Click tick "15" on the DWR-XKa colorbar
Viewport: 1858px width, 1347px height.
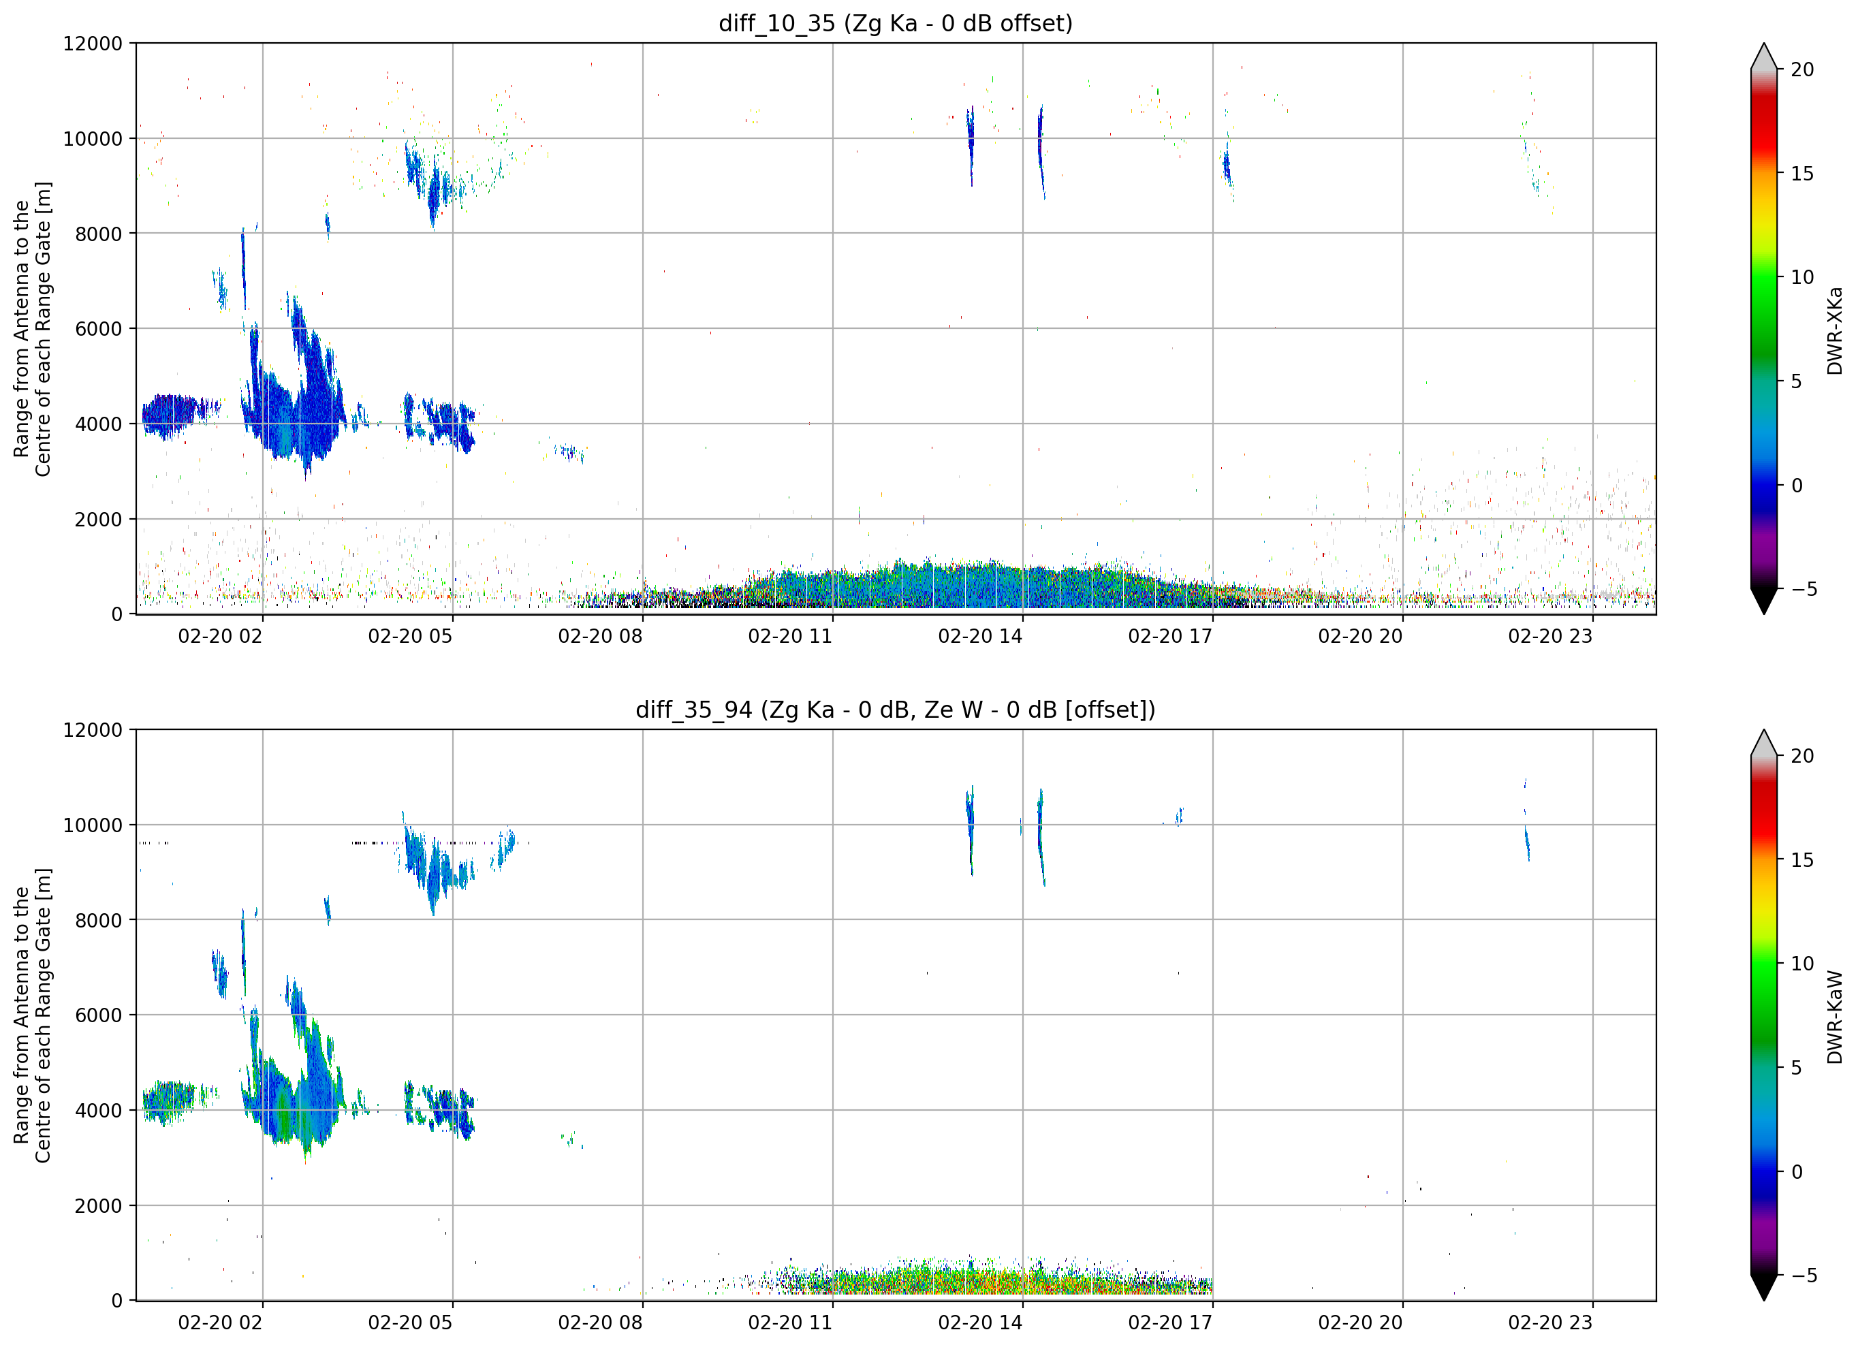point(1802,174)
